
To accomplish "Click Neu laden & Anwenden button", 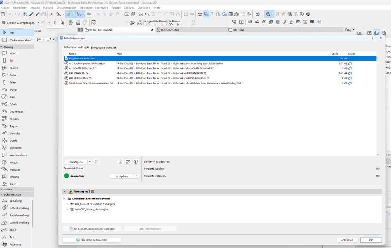I will [x=92, y=240].
